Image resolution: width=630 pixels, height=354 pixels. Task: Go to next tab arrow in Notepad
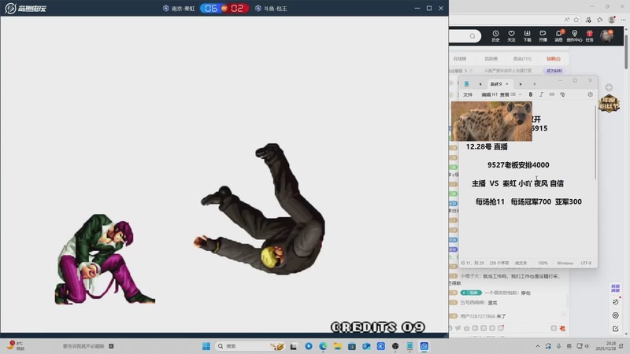point(521,84)
